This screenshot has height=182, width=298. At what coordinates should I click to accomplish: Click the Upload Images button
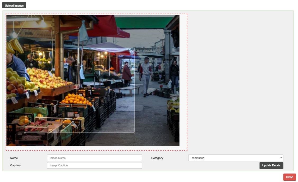[x=14, y=5]
